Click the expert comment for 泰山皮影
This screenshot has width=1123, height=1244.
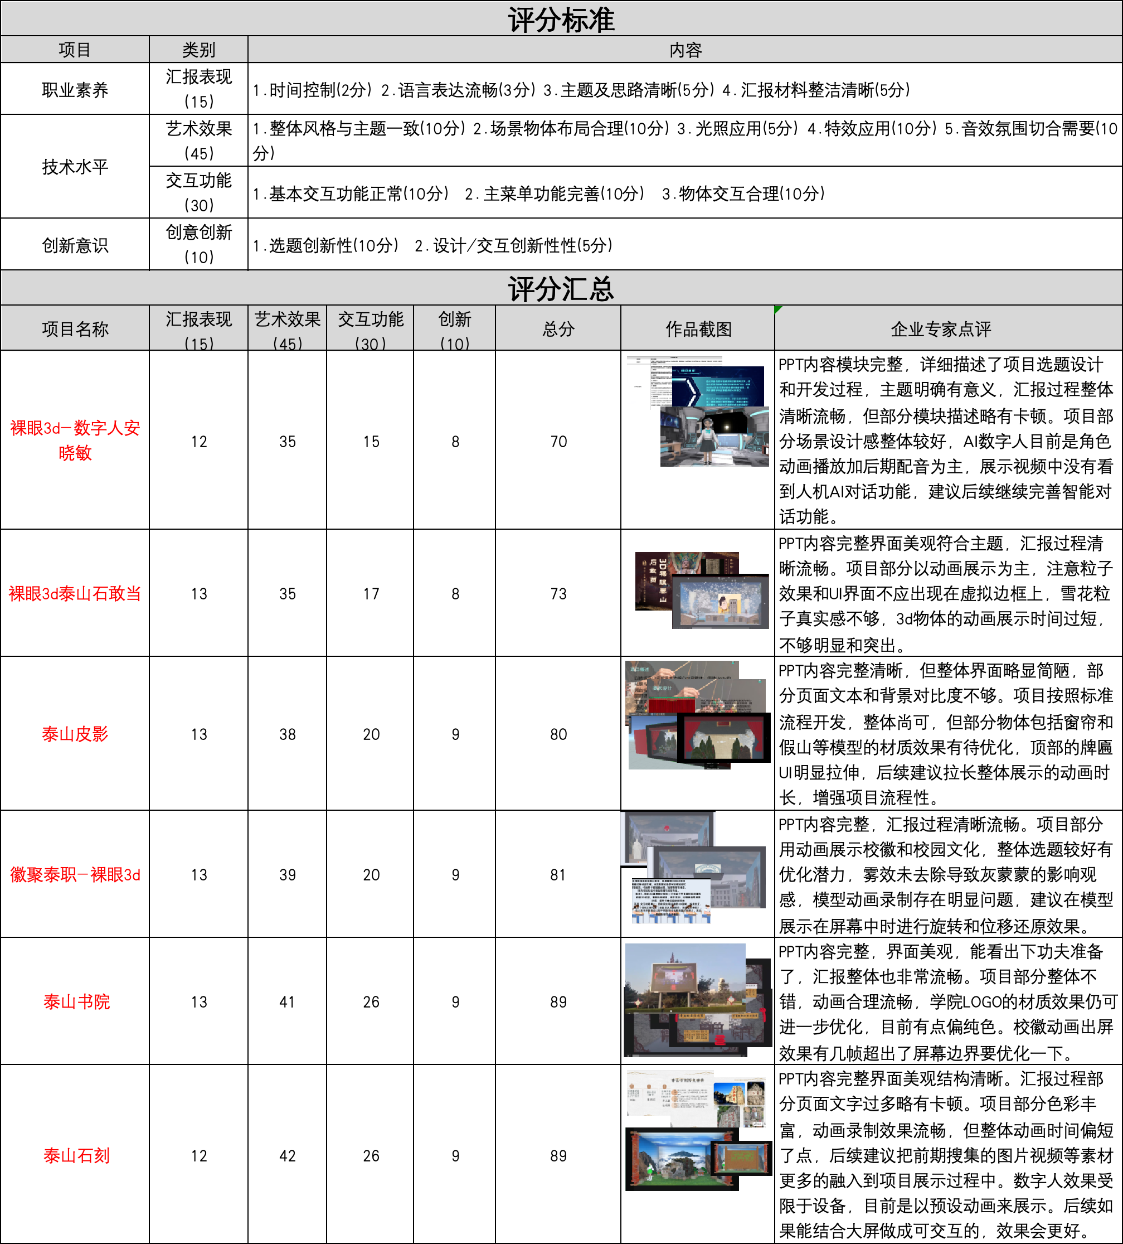pos(947,734)
